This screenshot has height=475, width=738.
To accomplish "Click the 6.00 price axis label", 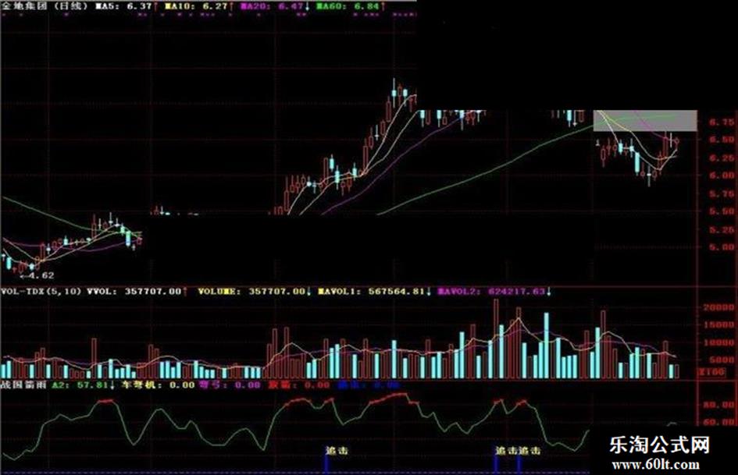I will tap(722, 175).
